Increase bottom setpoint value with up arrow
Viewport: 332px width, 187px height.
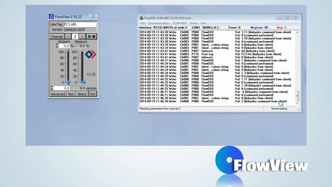tap(51, 87)
